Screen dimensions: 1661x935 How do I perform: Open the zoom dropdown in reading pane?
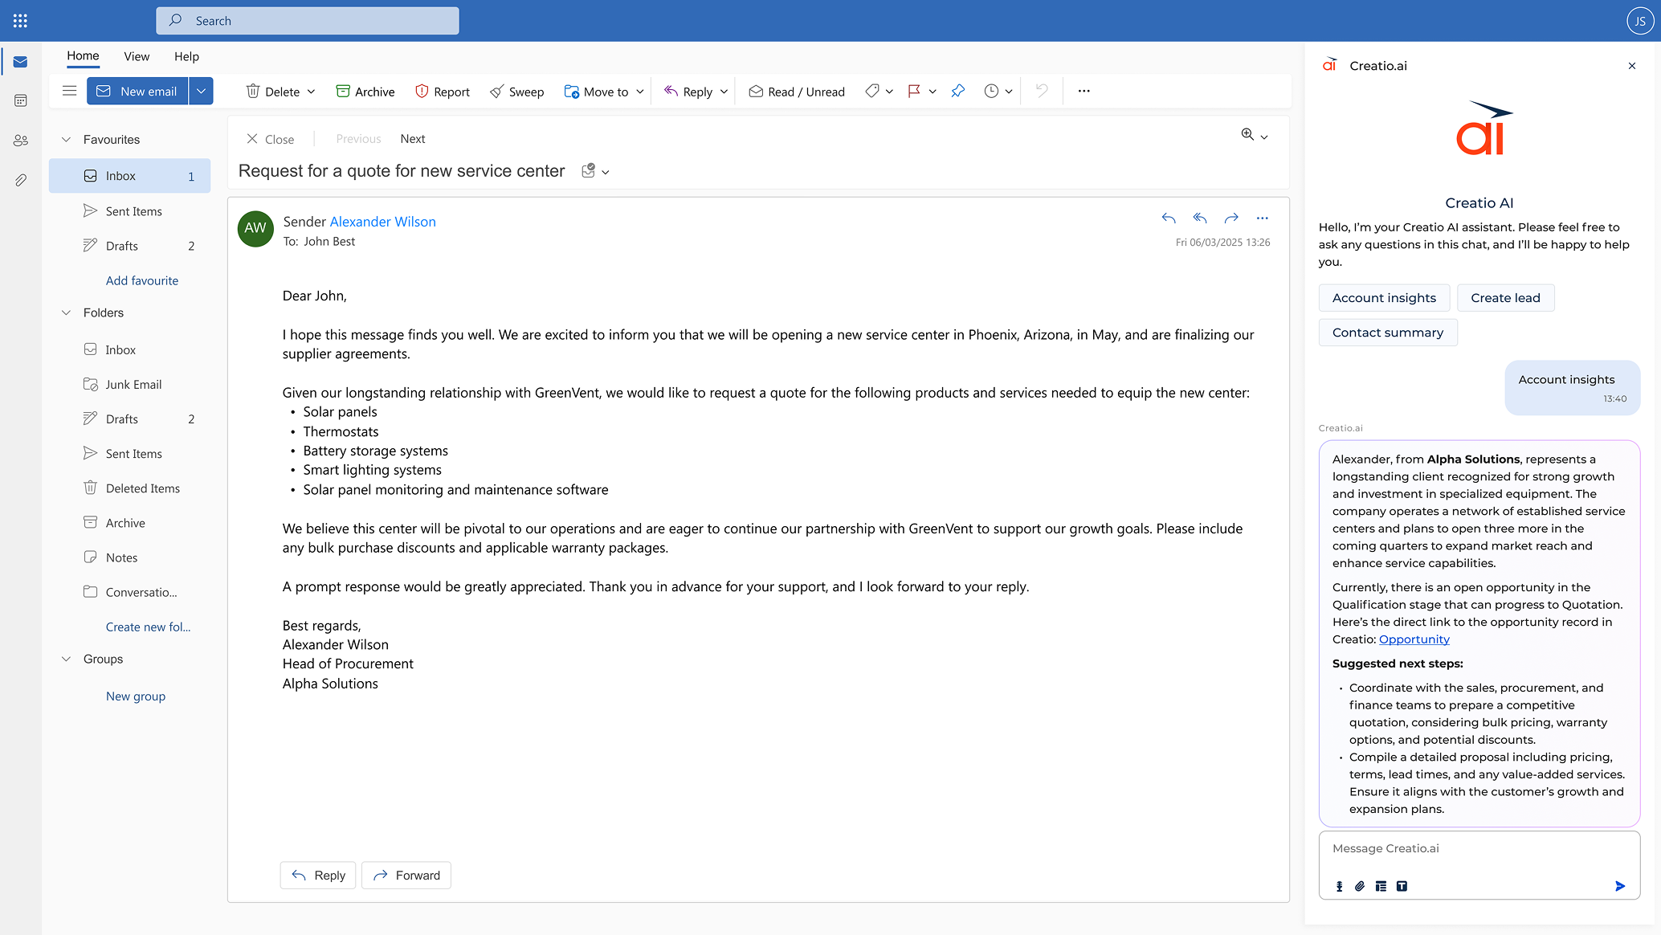pos(1264,137)
